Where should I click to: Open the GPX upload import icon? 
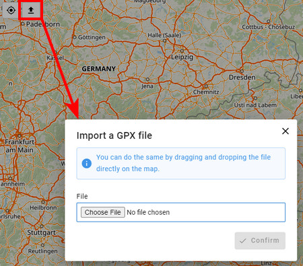point(31,10)
